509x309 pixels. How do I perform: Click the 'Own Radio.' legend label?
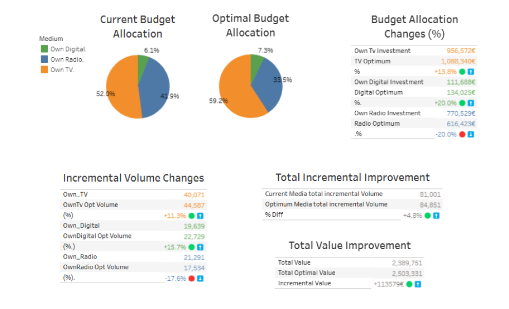(67, 60)
